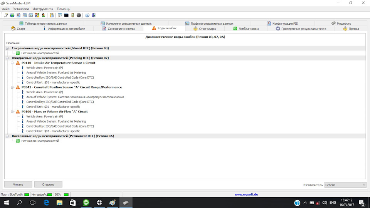The height and width of the screenshot is (208, 370).
Task: Click the dark gauge dial toolbar icon
Action: tap(79, 15)
